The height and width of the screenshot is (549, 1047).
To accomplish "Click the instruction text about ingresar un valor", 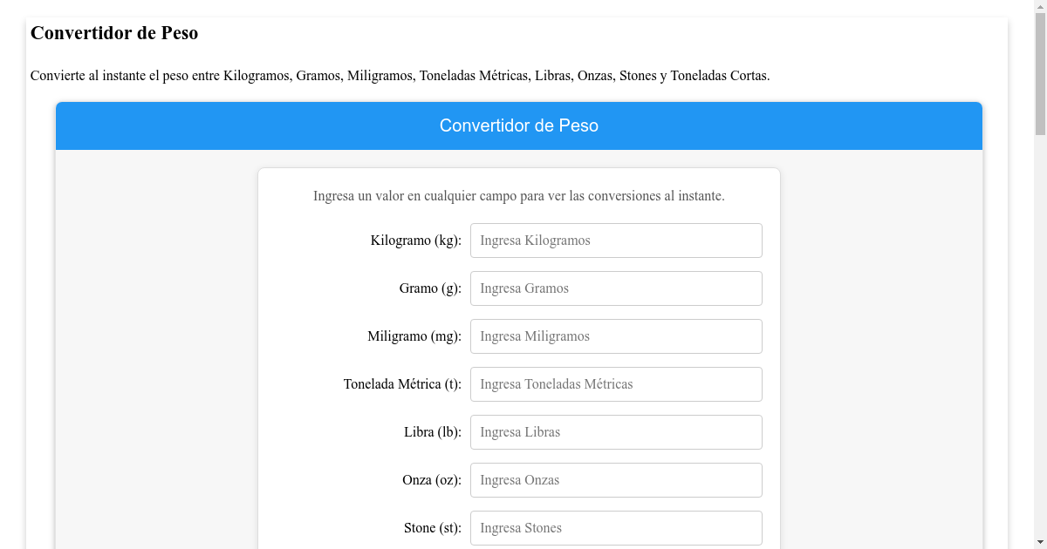I will (519, 195).
